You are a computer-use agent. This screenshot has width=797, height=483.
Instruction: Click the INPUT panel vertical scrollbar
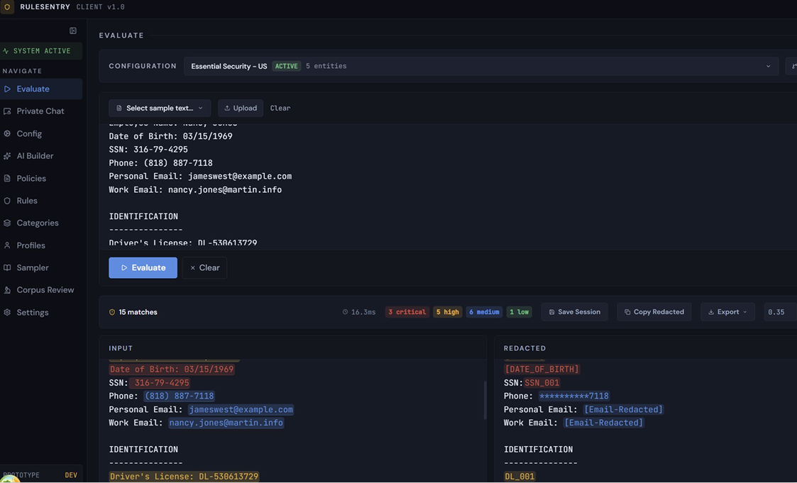pos(485,400)
